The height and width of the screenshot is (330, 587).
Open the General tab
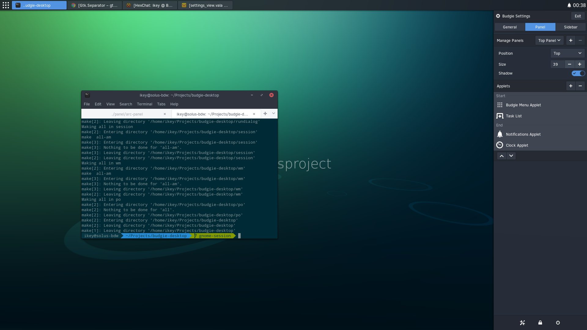pos(510,27)
